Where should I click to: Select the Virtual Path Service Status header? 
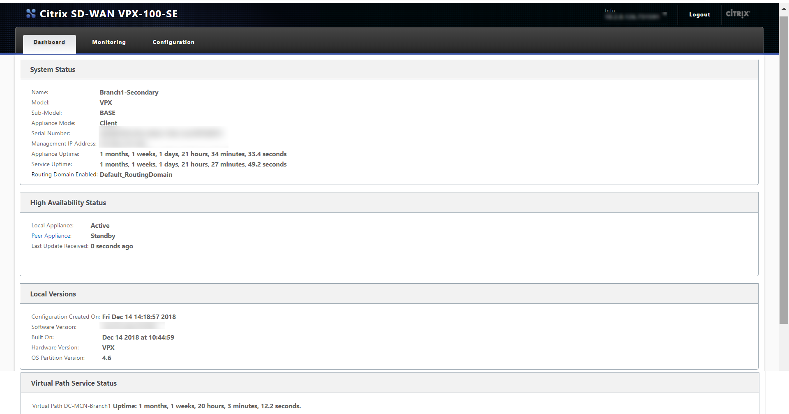[390, 383]
